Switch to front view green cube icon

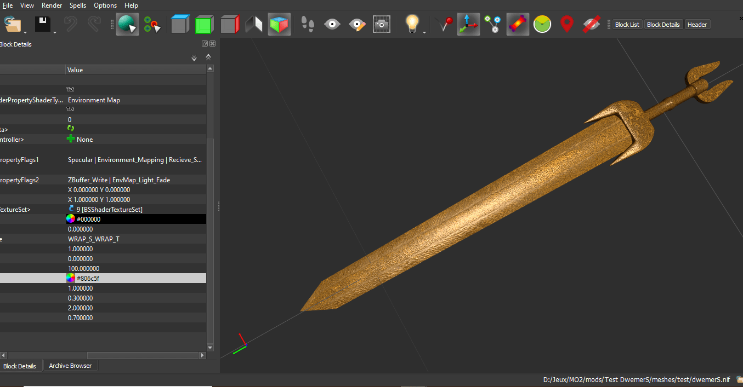point(204,24)
